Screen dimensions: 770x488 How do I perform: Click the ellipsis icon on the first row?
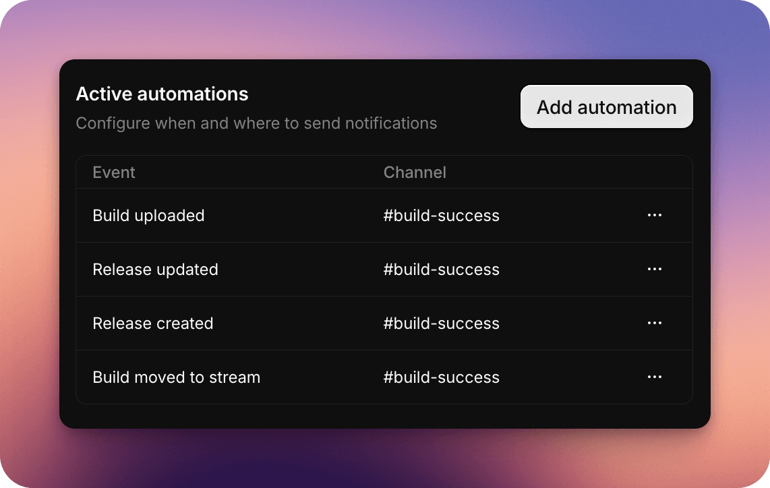coord(654,215)
